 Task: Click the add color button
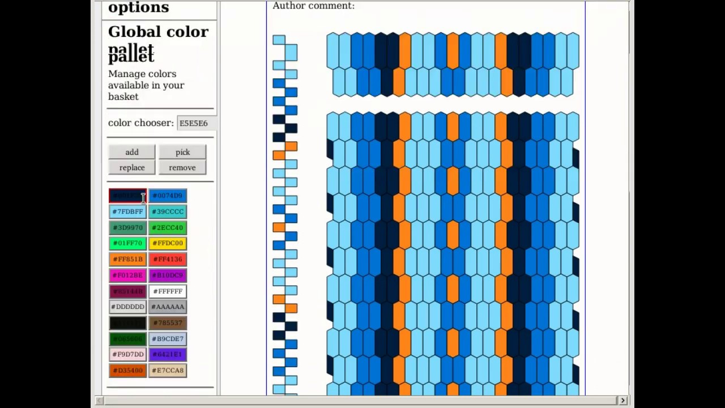coord(132,152)
